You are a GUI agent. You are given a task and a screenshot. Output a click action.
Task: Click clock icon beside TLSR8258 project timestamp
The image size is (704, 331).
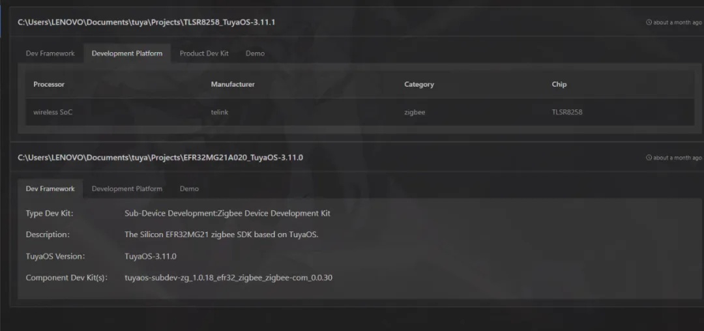[649, 22]
